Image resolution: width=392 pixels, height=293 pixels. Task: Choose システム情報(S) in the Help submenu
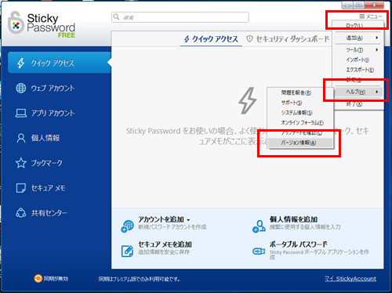pyautogui.click(x=300, y=113)
